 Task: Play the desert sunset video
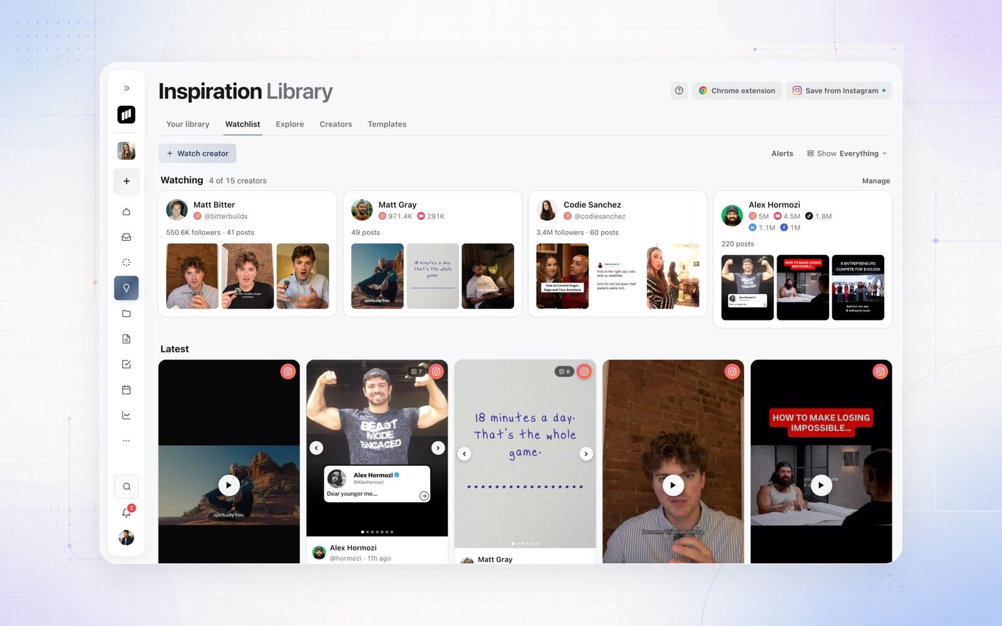(x=229, y=485)
